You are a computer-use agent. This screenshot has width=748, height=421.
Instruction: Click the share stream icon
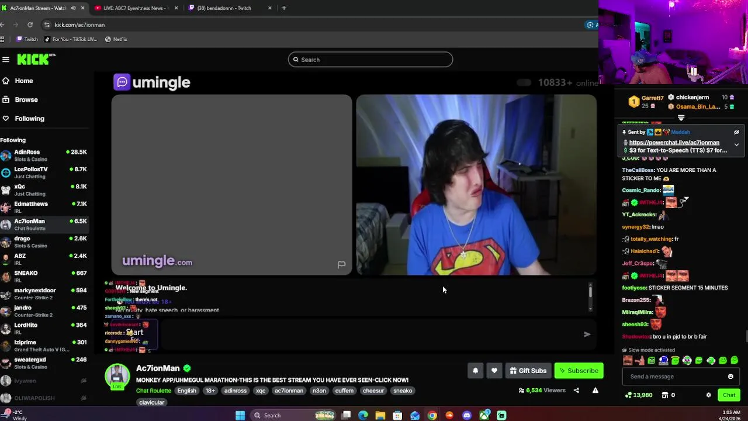click(576, 390)
